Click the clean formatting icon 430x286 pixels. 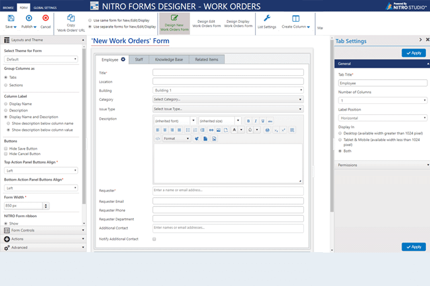coord(197,138)
